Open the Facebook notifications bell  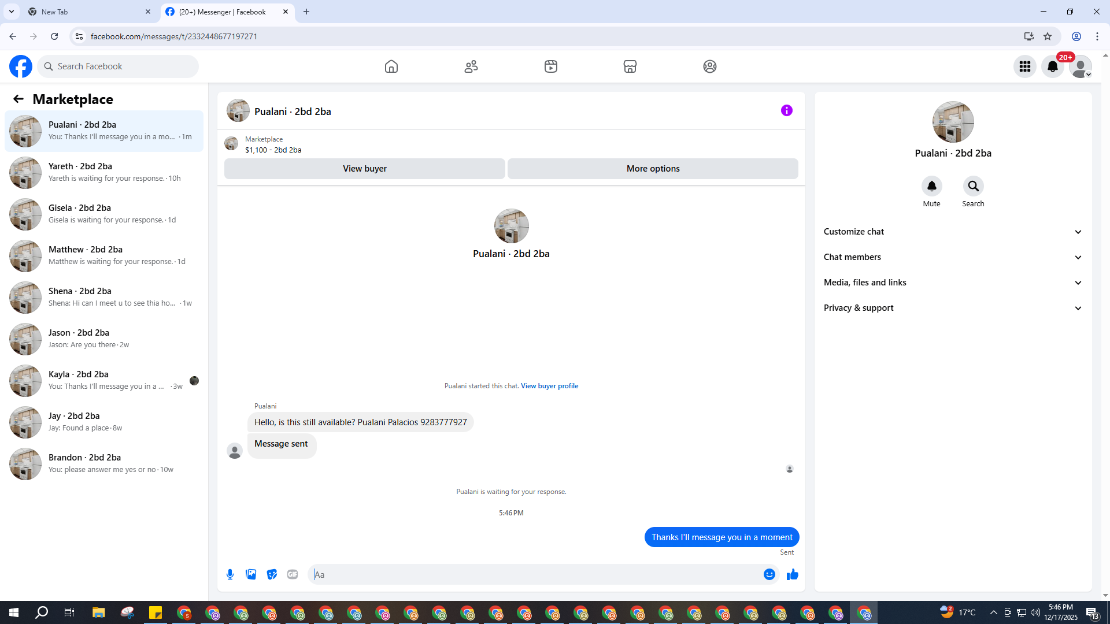(x=1052, y=66)
